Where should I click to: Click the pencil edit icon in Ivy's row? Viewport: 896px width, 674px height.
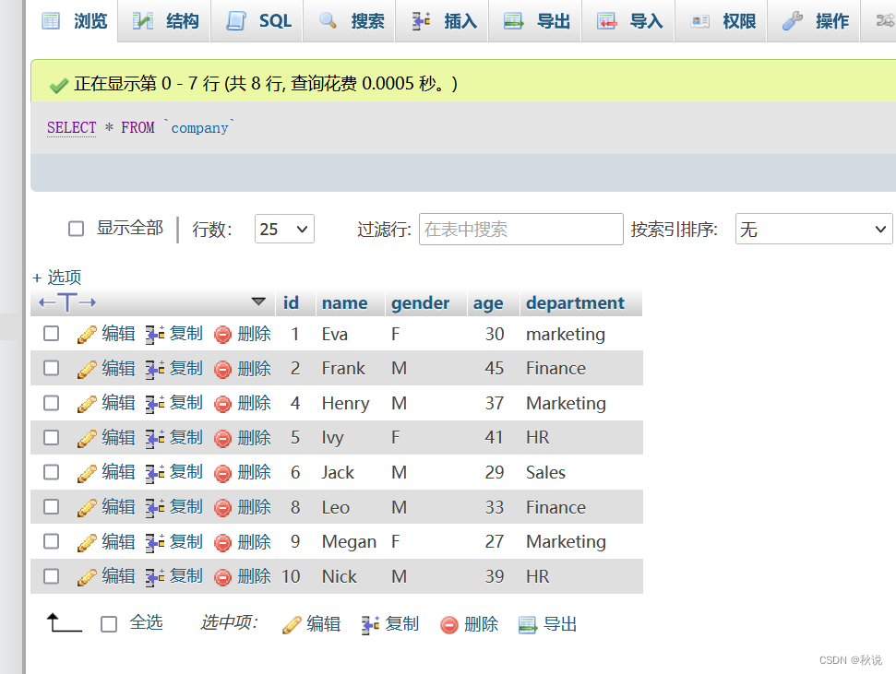click(87, 439)
